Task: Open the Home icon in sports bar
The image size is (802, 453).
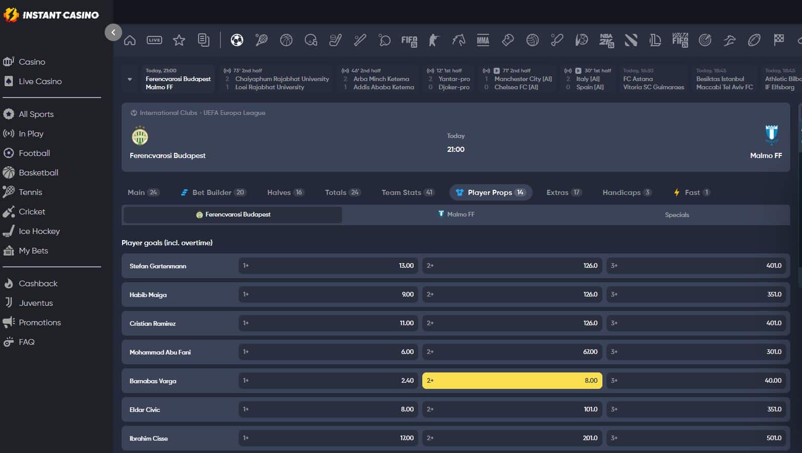Action: coord(130,40)
